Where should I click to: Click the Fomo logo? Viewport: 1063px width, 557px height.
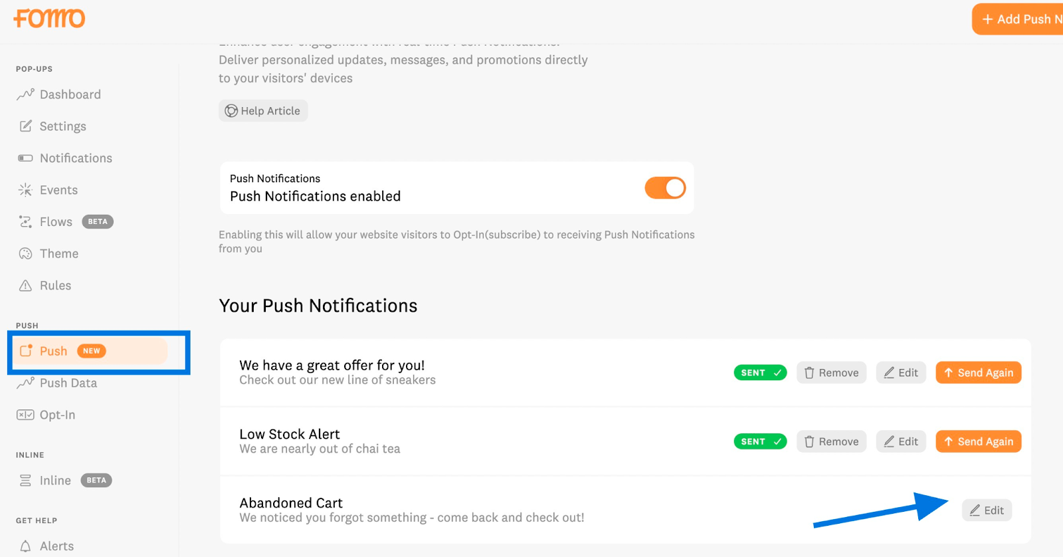[48, 18]
